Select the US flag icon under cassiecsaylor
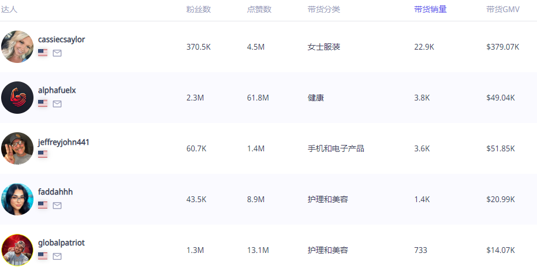Image resolution: width=537 pixels, height=272 pixels. pyautogui.click(x=43, y=53)
